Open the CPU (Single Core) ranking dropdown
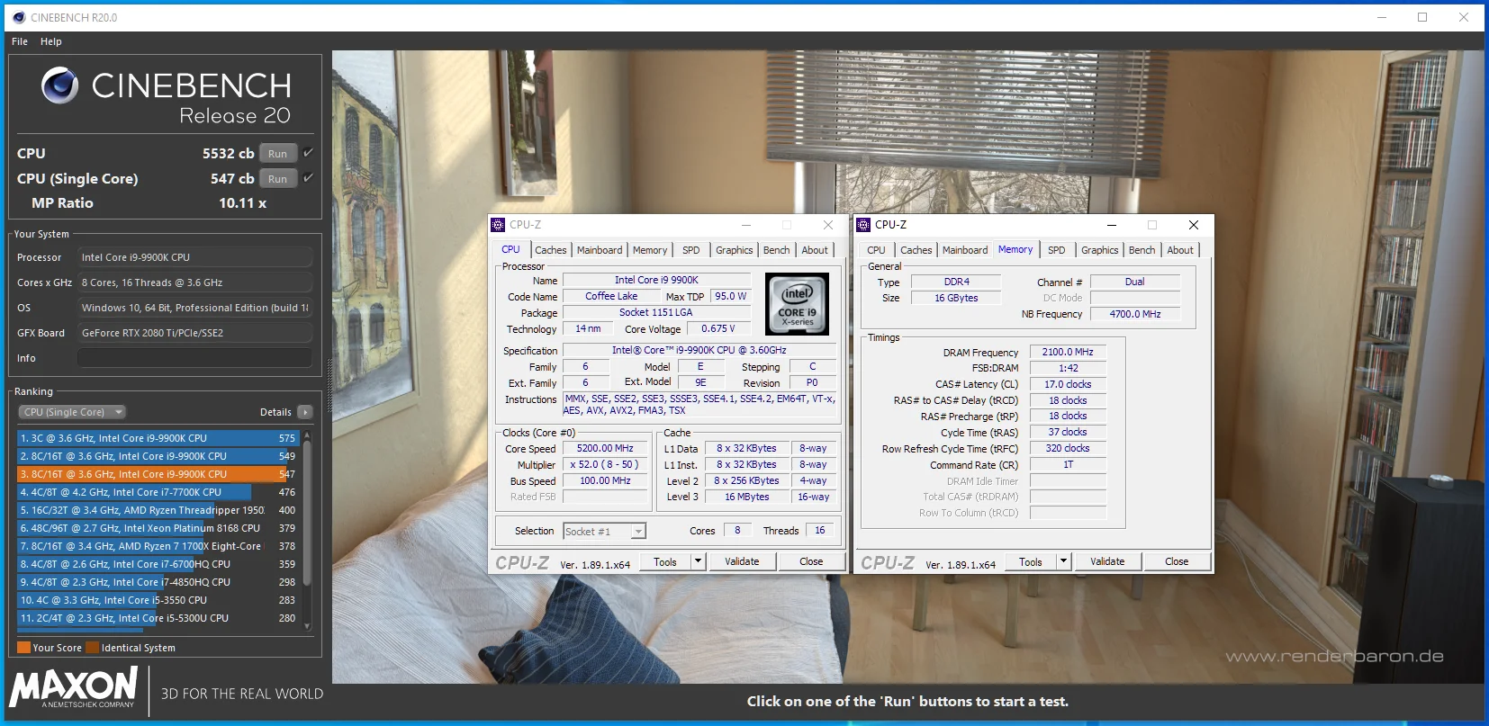This screenshot has width=1489, height=726. pos(72,412)
